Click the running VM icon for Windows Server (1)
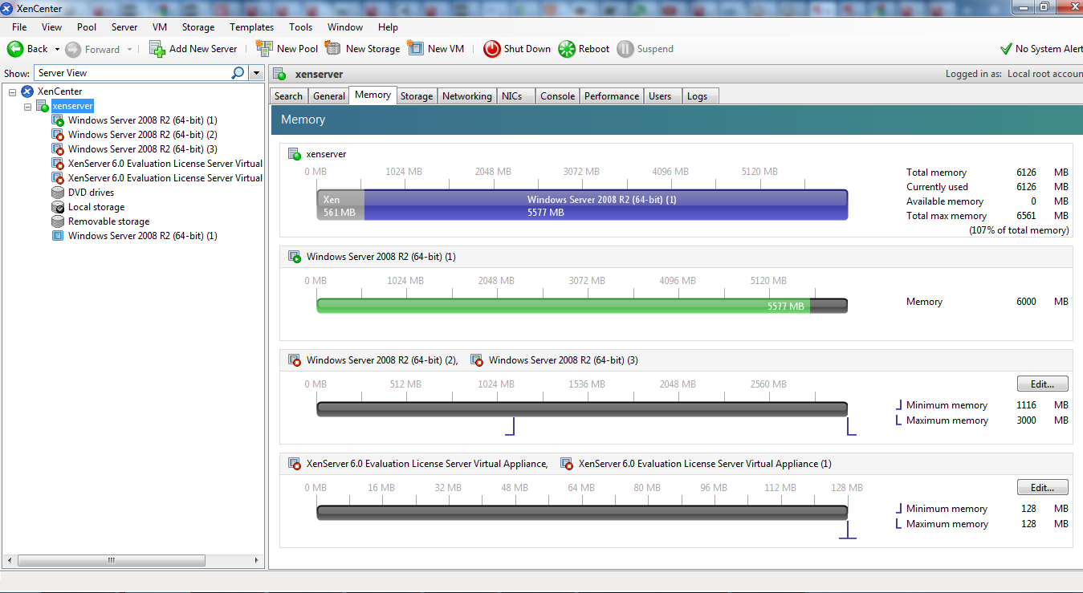The width and height of the screenshot is (1083, 593). pos(58,120)
